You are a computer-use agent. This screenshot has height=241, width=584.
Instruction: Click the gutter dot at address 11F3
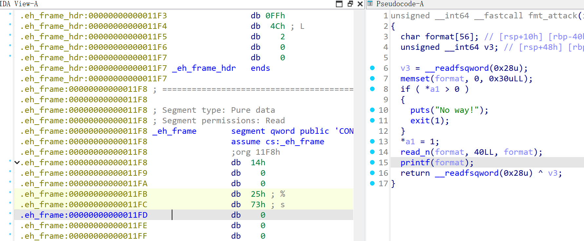click(x=10, y=14)
